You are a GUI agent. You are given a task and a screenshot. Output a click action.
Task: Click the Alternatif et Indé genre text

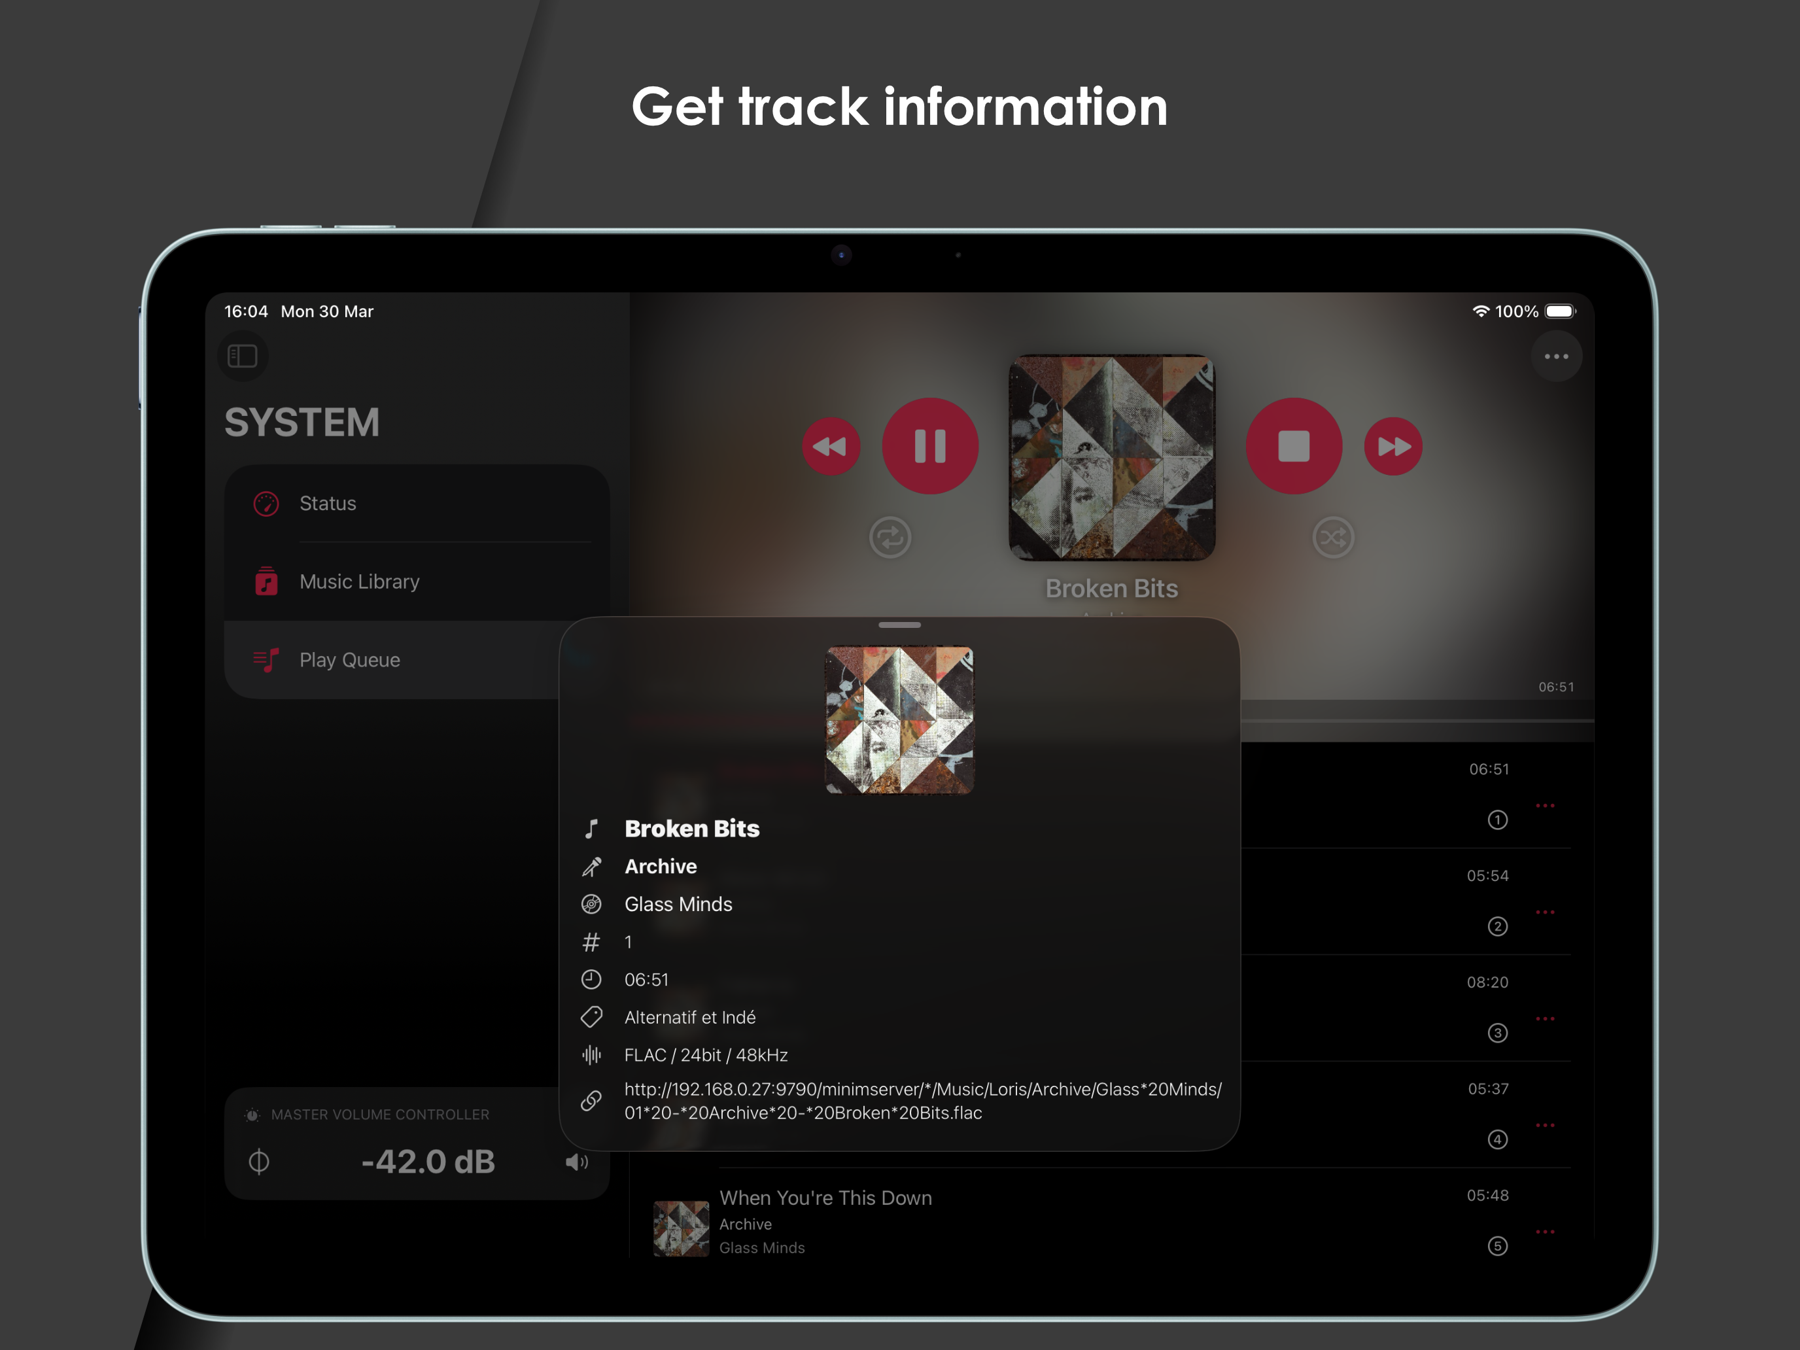(690, 1017)
